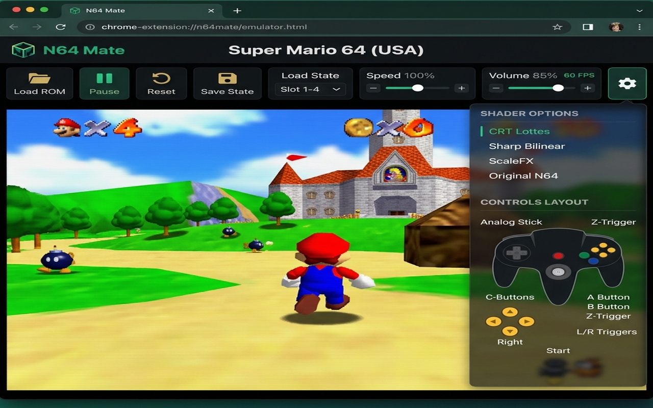
Task: Raise volume with plus button
Action: [x=587, y=88]
